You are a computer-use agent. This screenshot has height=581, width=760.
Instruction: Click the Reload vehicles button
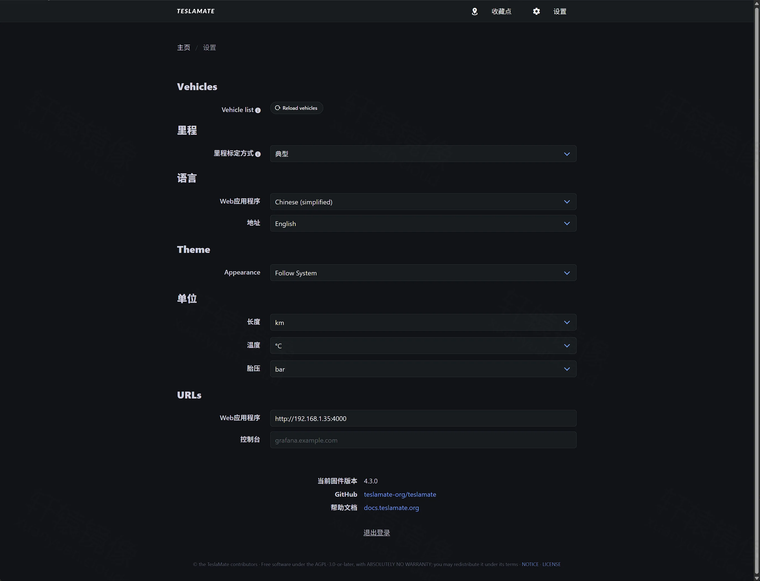click(296, 108)
